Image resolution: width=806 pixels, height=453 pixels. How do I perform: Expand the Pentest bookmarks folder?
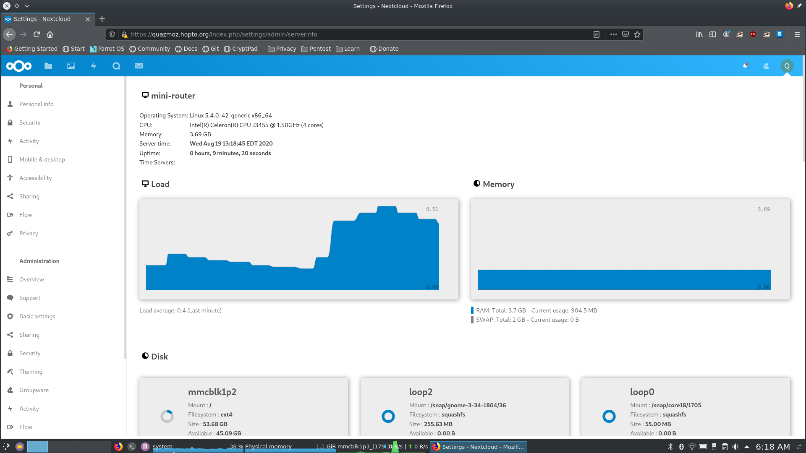click(316, 49)
